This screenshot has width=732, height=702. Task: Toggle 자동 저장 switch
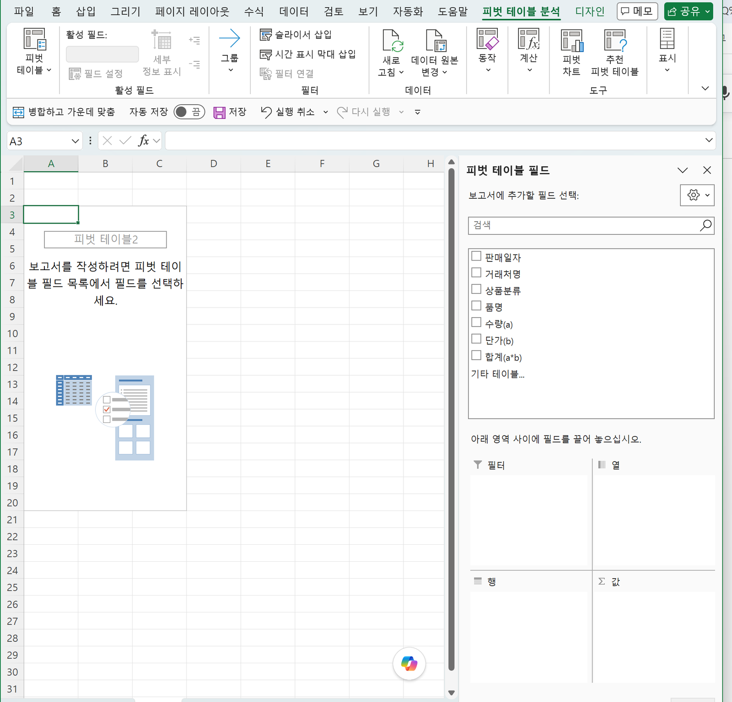pyautogui.click(x=189, y=112)
